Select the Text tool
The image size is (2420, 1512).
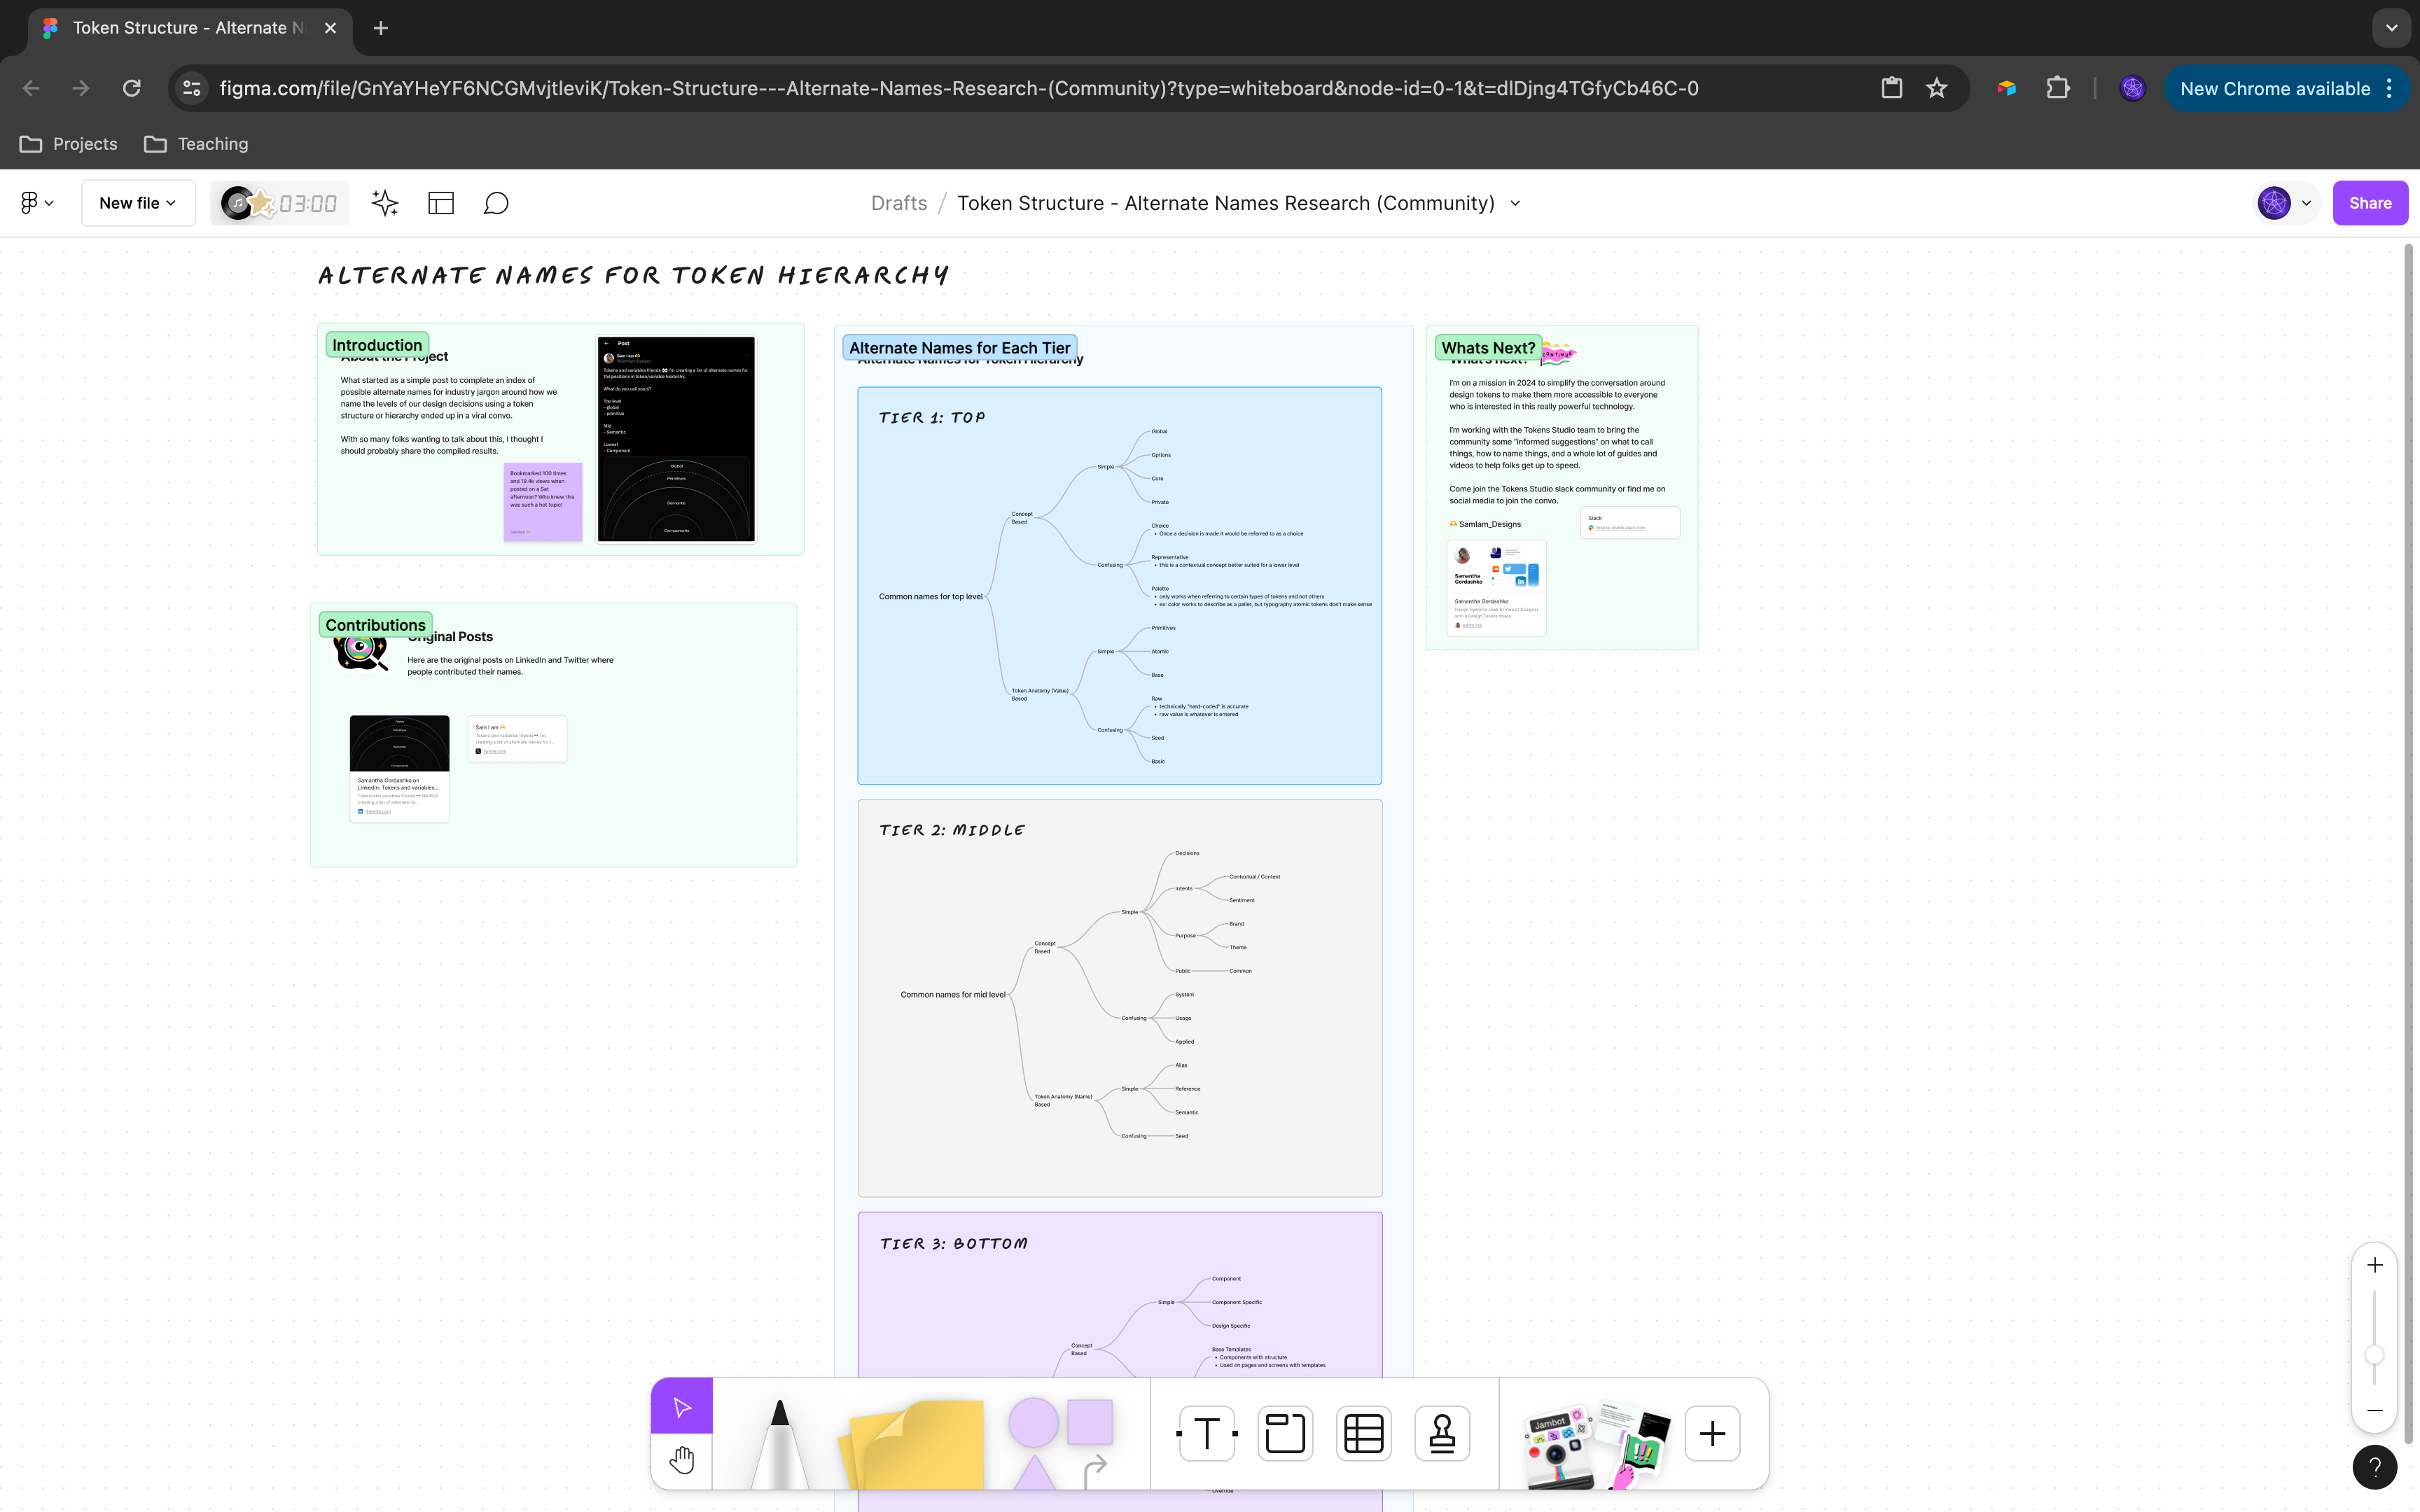click(x=1207, y=1433)
